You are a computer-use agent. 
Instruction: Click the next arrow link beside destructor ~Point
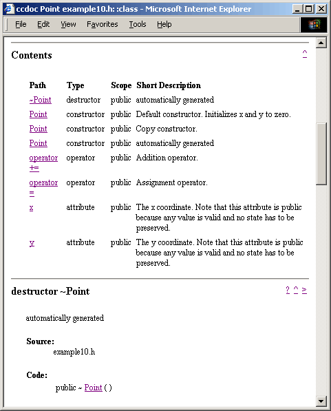coord(304,290)
